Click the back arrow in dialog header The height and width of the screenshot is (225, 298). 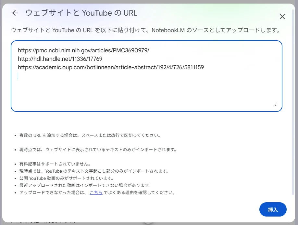15,13
